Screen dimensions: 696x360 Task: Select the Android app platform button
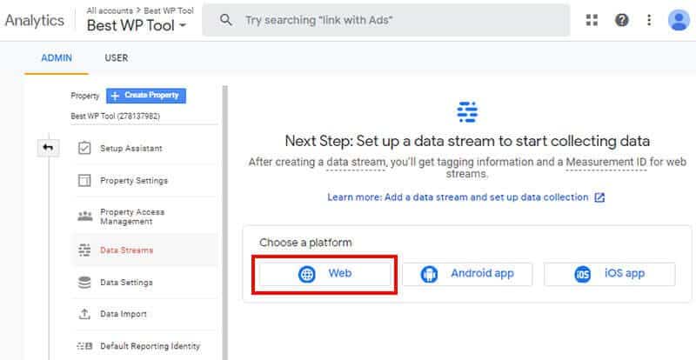pos(467,274)
